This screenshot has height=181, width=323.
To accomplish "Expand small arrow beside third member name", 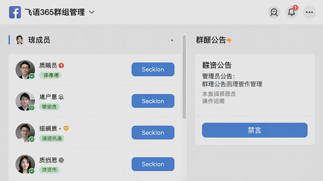I will tap(60, 129).
